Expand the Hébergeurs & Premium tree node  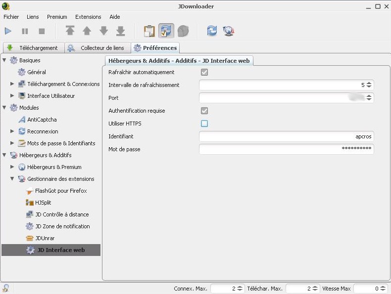click(x=12, y=167)
